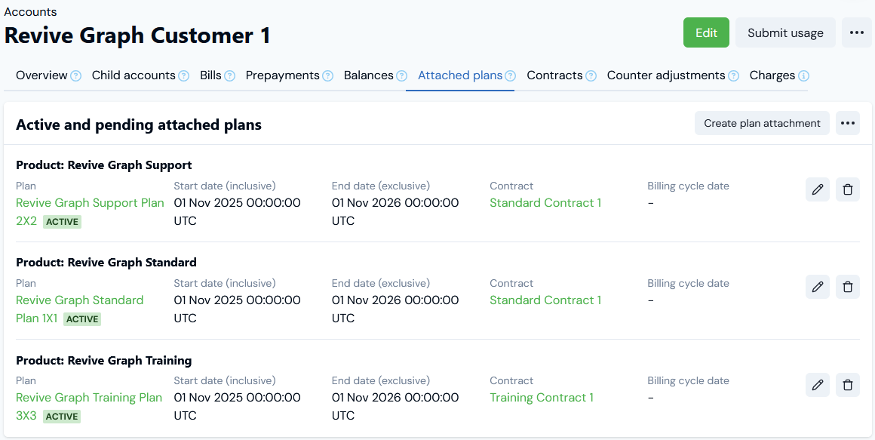This screenshot has height=440, width=875.
Task: Edit the Revive Graph Training plan attachment
Action: (x=818, y=384)
